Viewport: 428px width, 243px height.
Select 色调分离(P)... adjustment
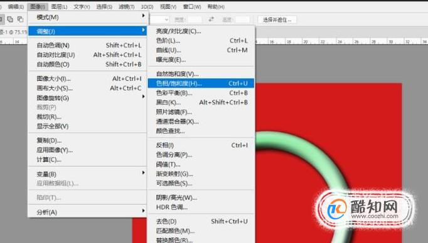201,155
